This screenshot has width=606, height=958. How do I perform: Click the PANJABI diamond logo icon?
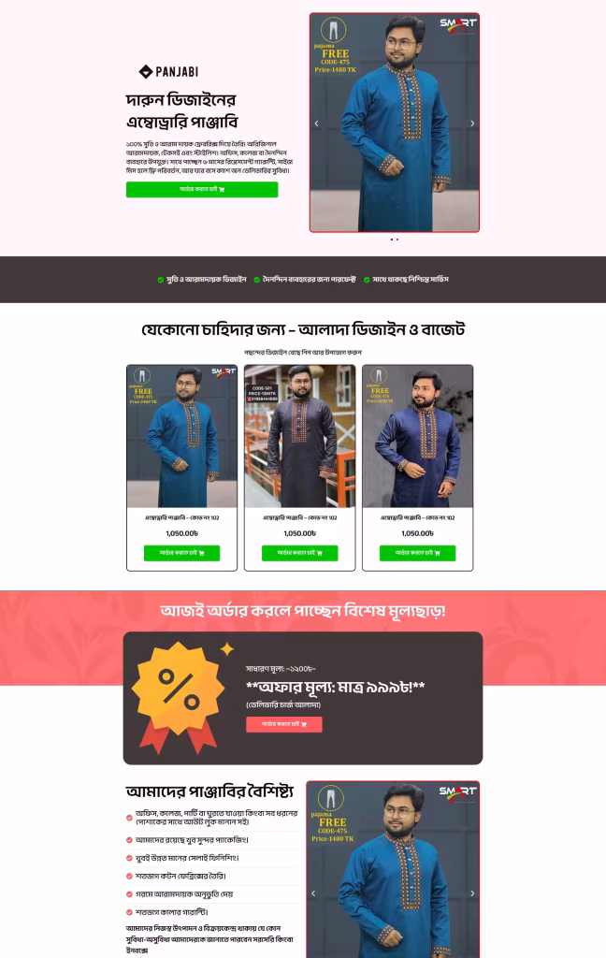pos(145,71)
